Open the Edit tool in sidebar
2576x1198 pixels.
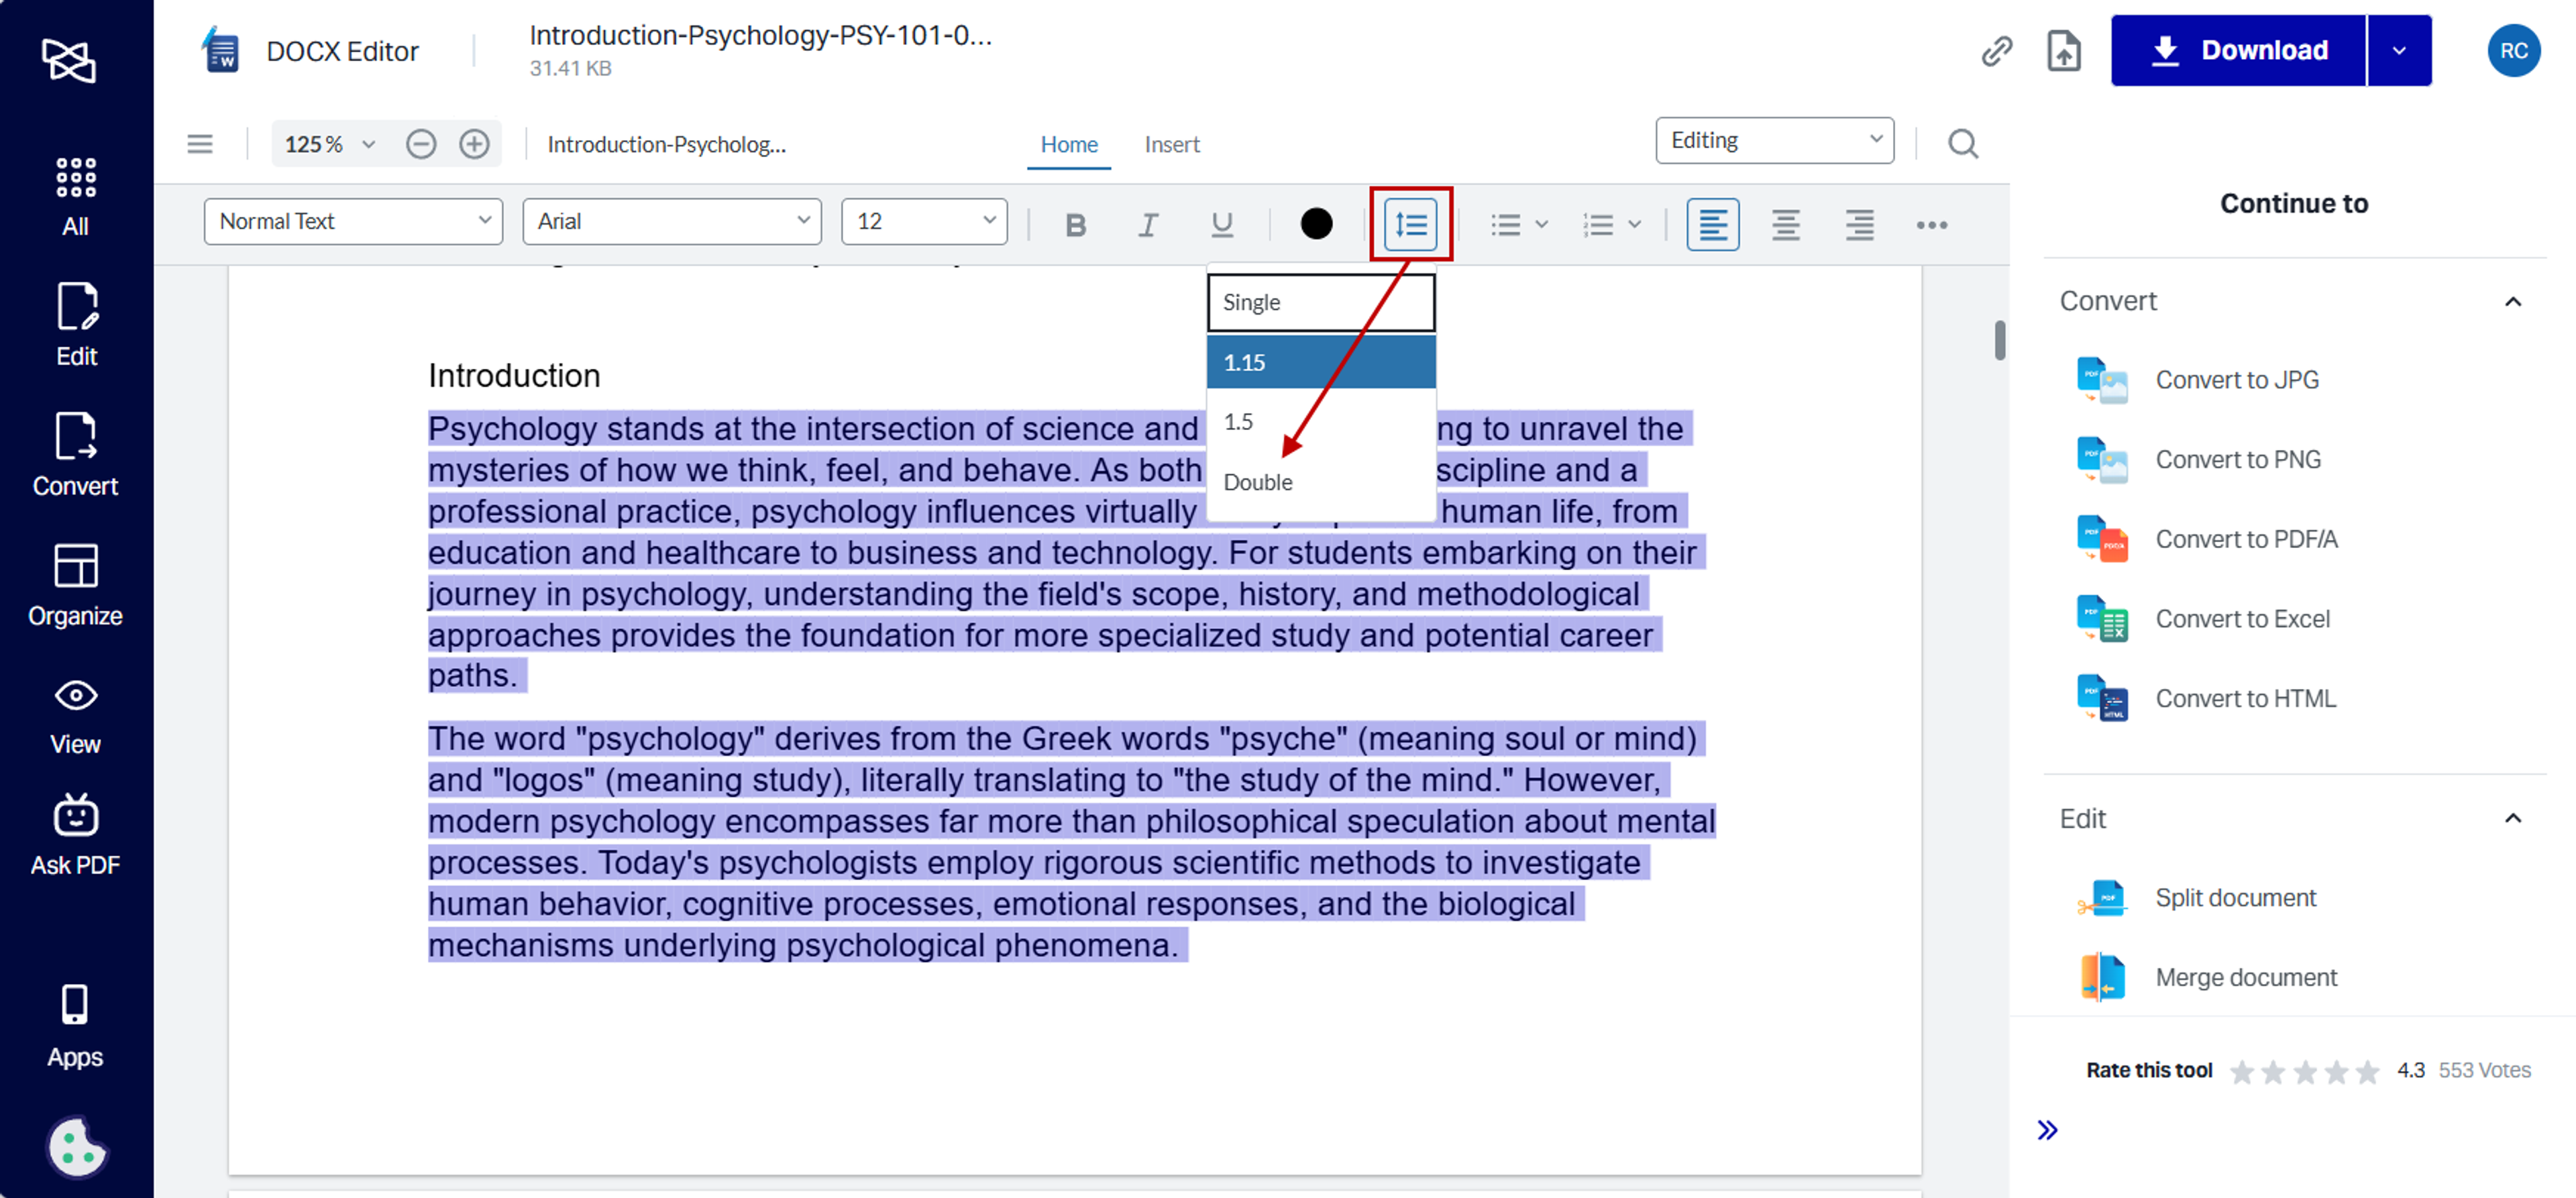(76, 325)
